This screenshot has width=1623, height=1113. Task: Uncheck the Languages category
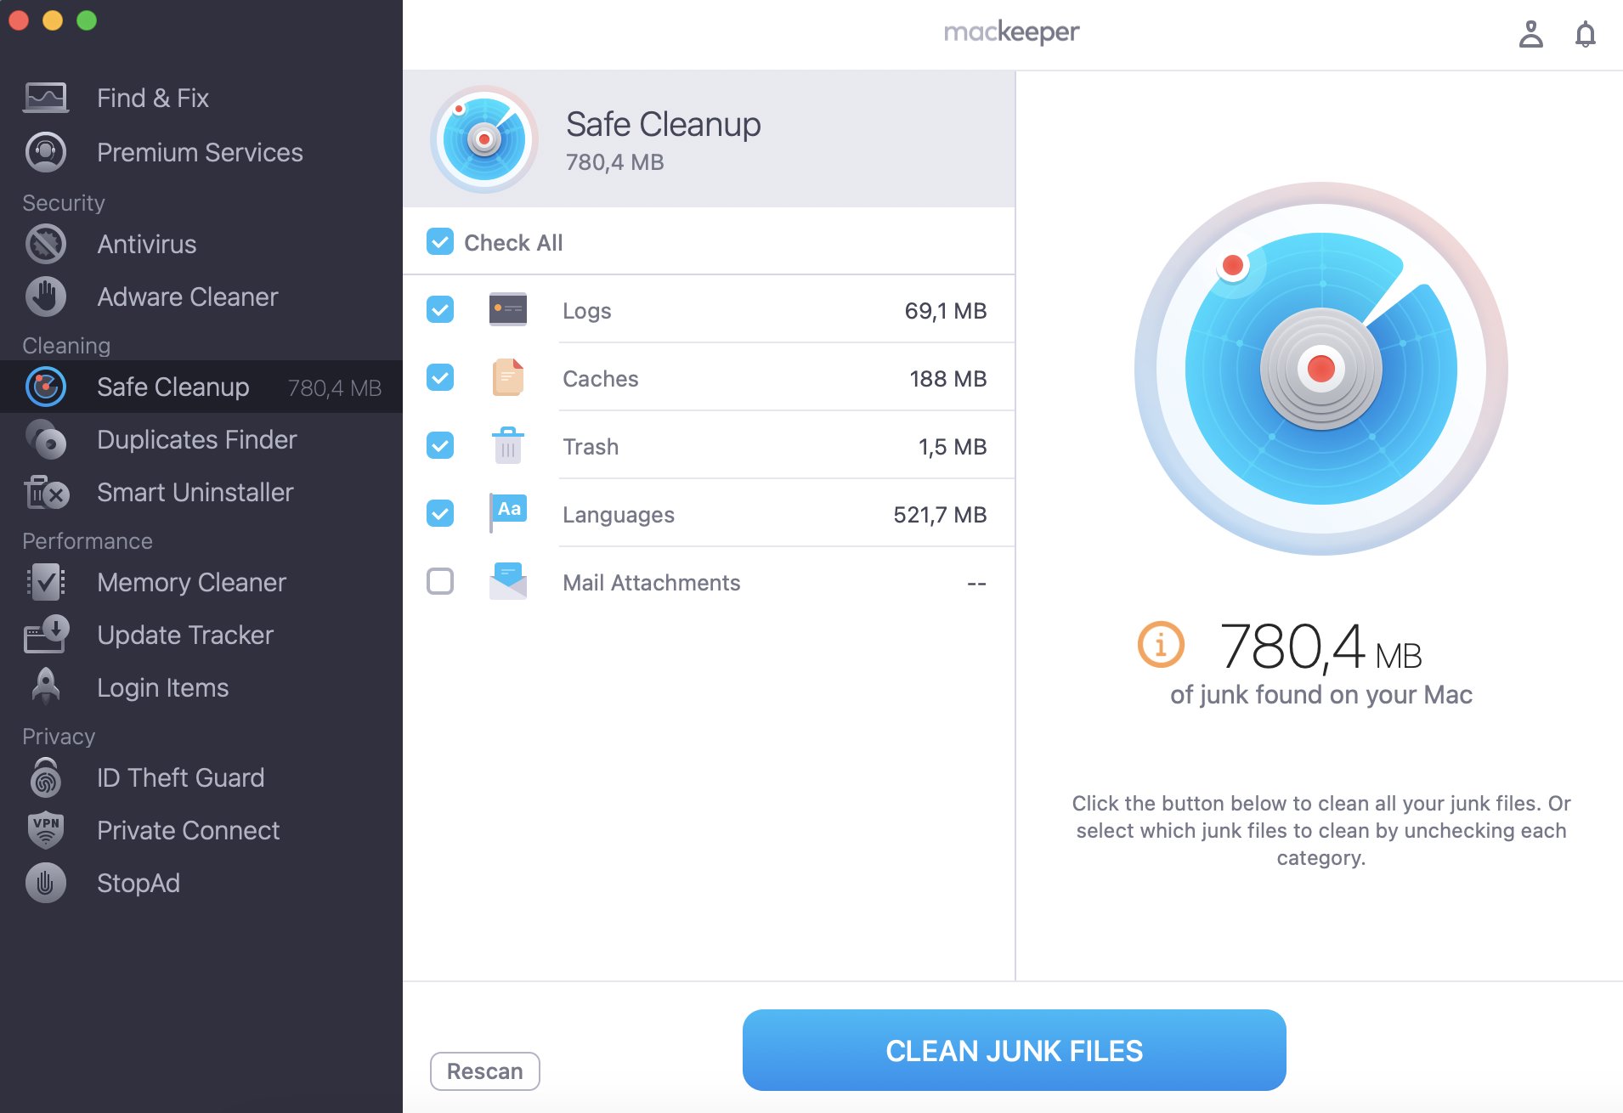point(439,513)
